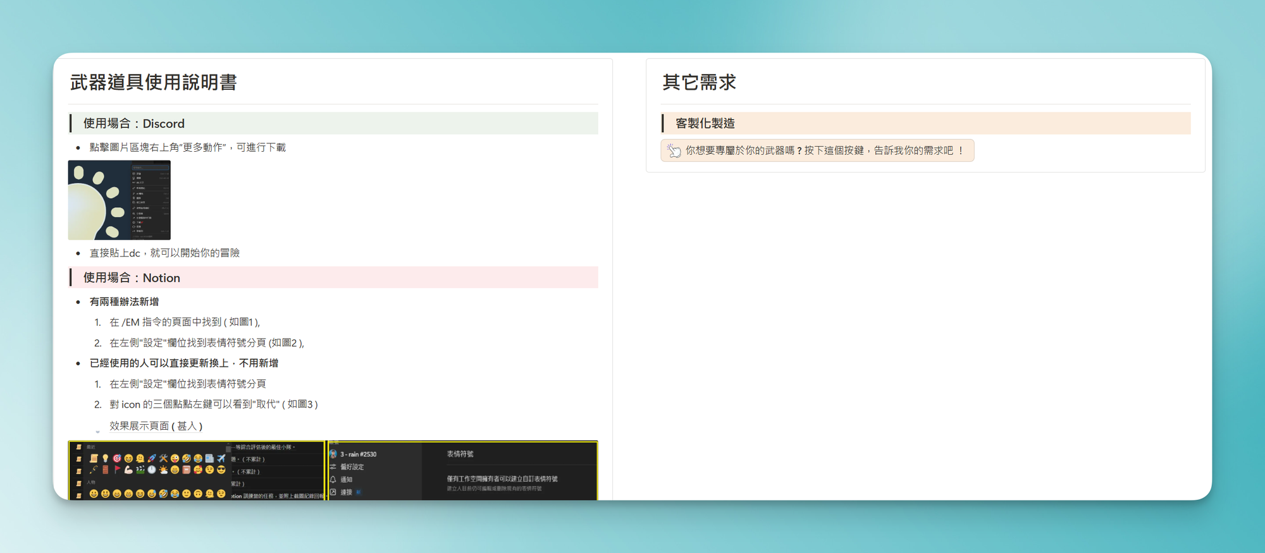Click the pointing hand icon in the request button
The image size is (1265, 553).
pyautogui.click(x=674, y=150)
